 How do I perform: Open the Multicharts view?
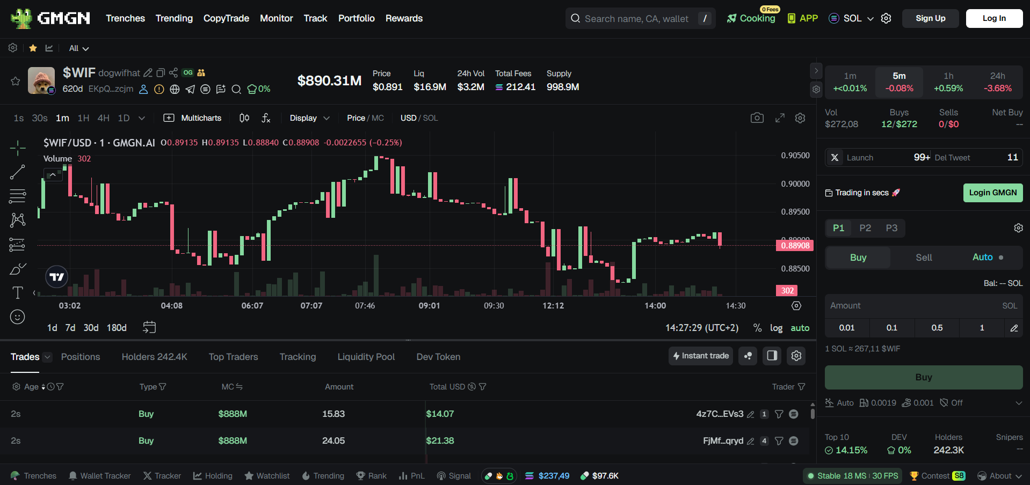[192, 118]
